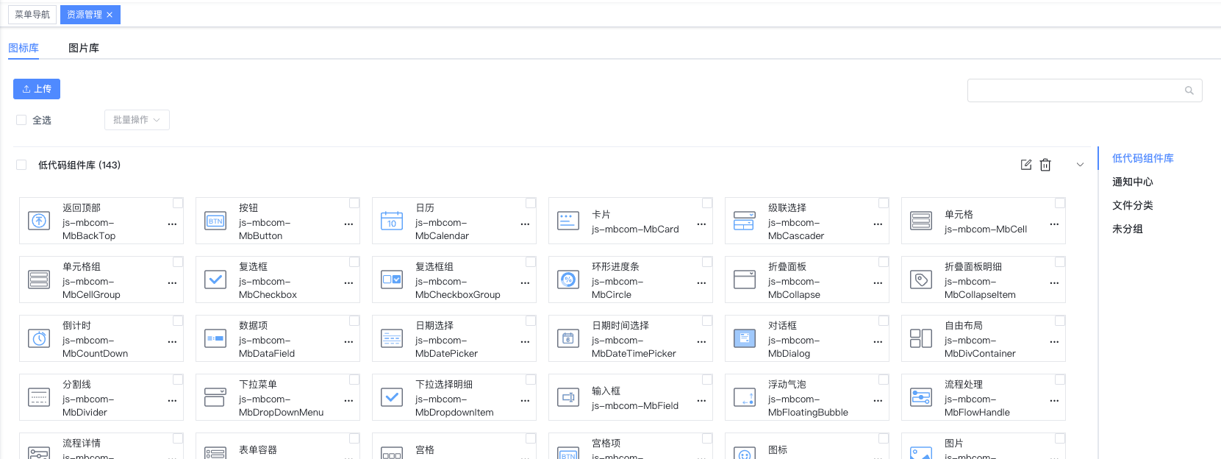Click the 卡片 MbCard component icon

tap(568, 221)
